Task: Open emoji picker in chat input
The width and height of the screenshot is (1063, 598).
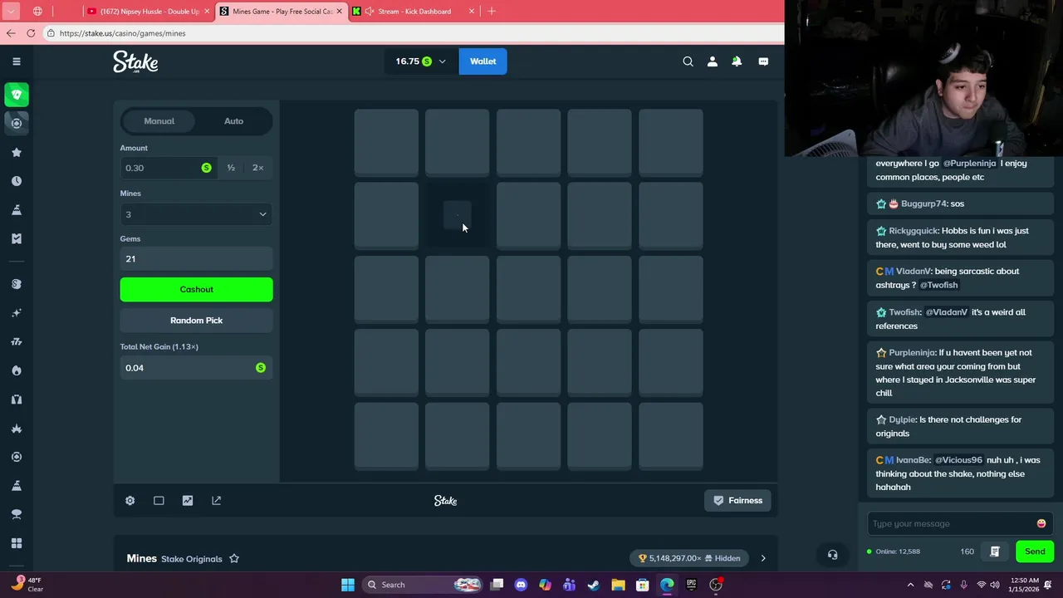Action: coord(1041,524)
